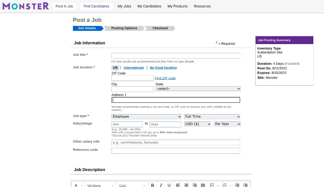This screenshot has width=324, height=187.
Task: Click the Job Posting Summary header
Action: click(284, 40)
